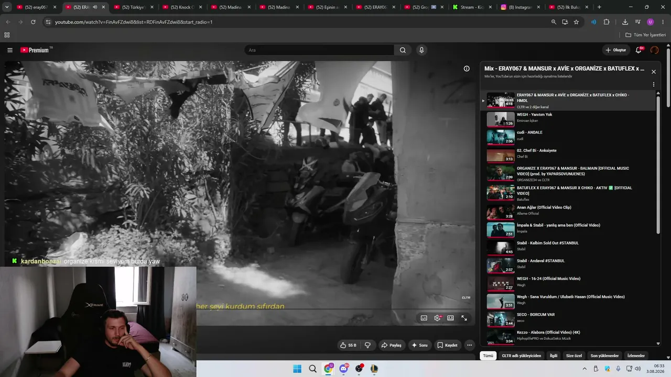Seek using the video progress bar
The height and width of the screenshot is (377, 671).
click(x=240, y=309)
